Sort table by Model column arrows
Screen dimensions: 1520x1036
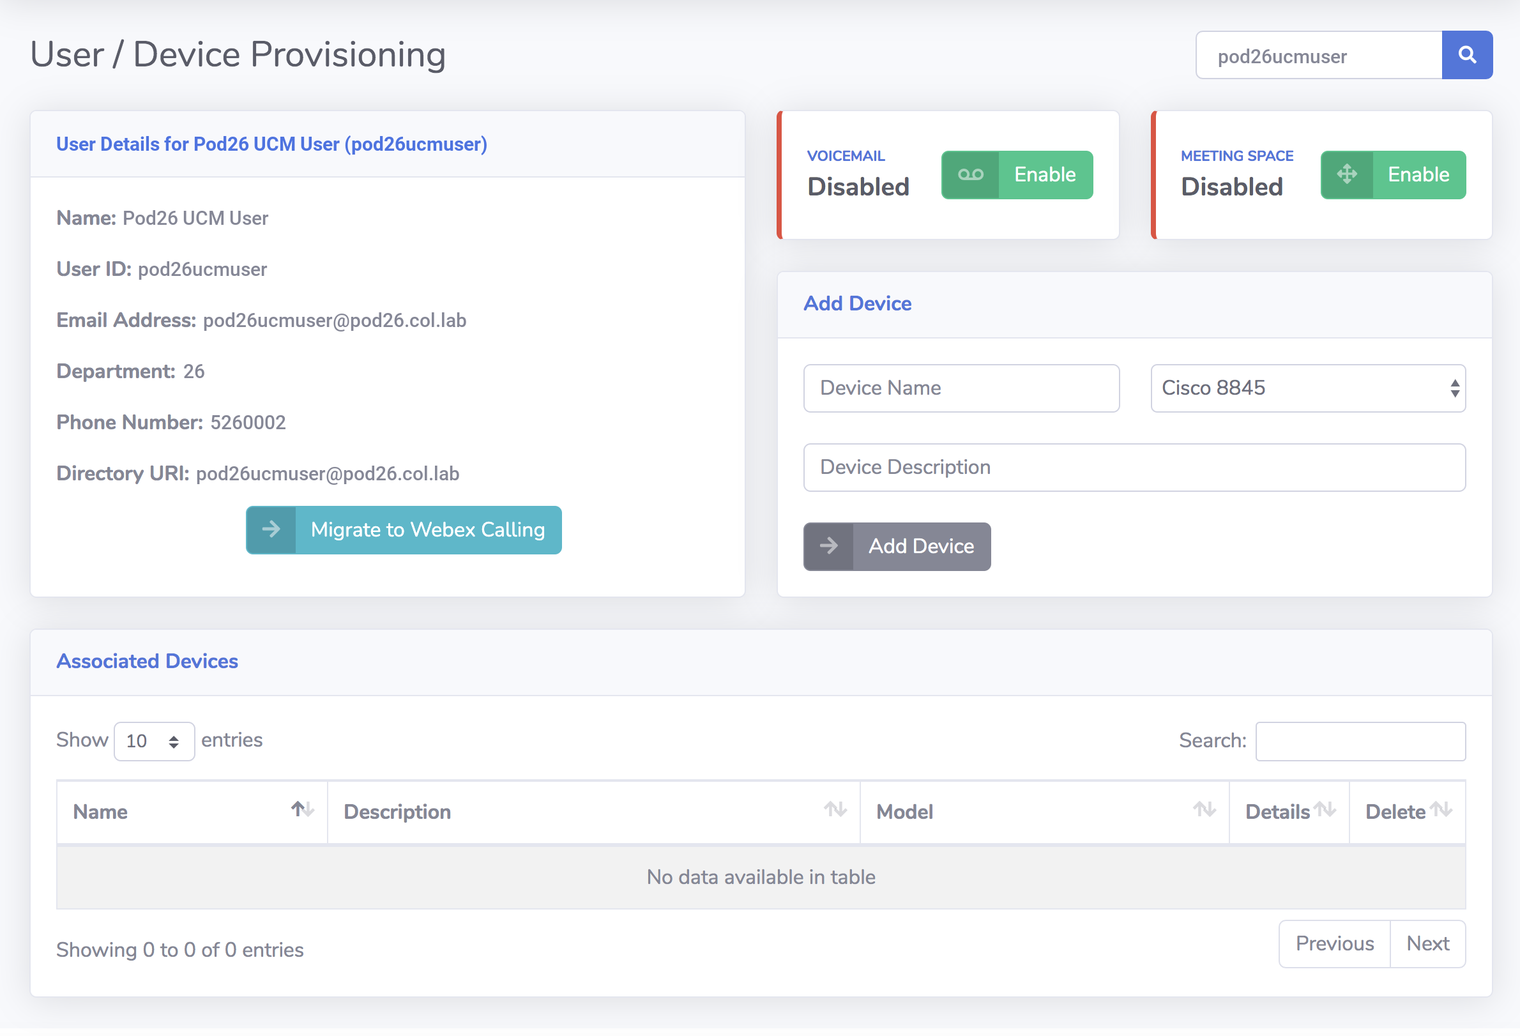pyautogui.click(x=1203, y=810)
